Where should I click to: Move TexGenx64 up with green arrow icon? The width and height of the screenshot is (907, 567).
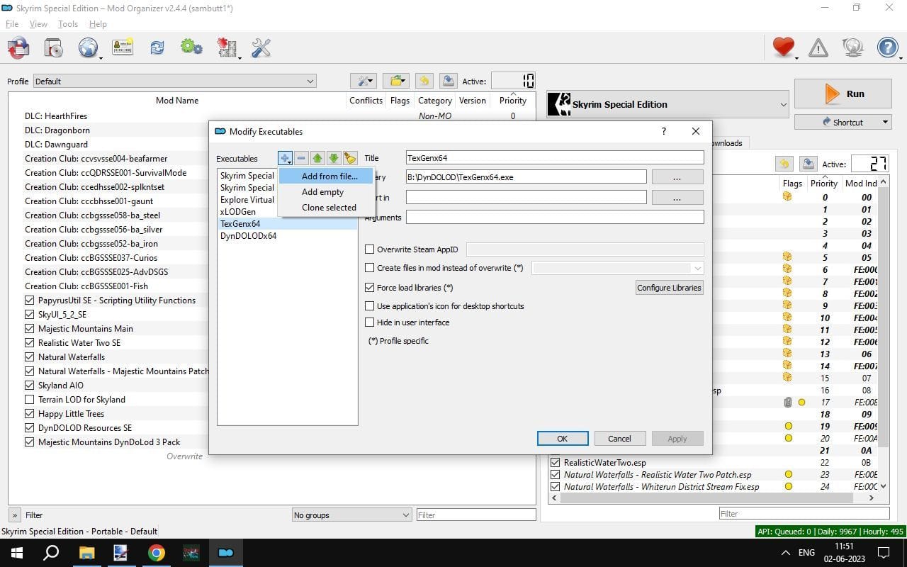pos(317,158)
